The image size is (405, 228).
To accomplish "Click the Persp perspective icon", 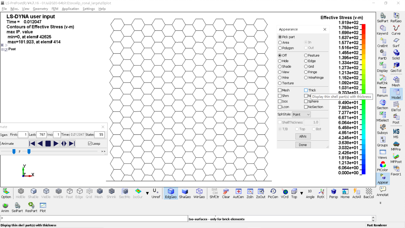I will point(333,193).
